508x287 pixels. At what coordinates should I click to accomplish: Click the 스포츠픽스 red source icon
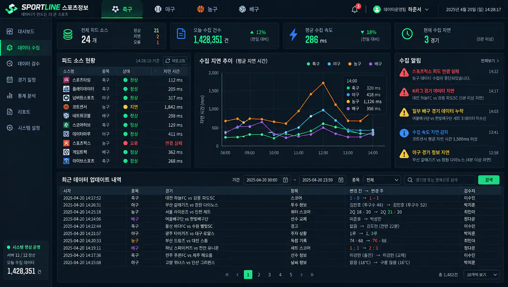(x=66, y=143)
